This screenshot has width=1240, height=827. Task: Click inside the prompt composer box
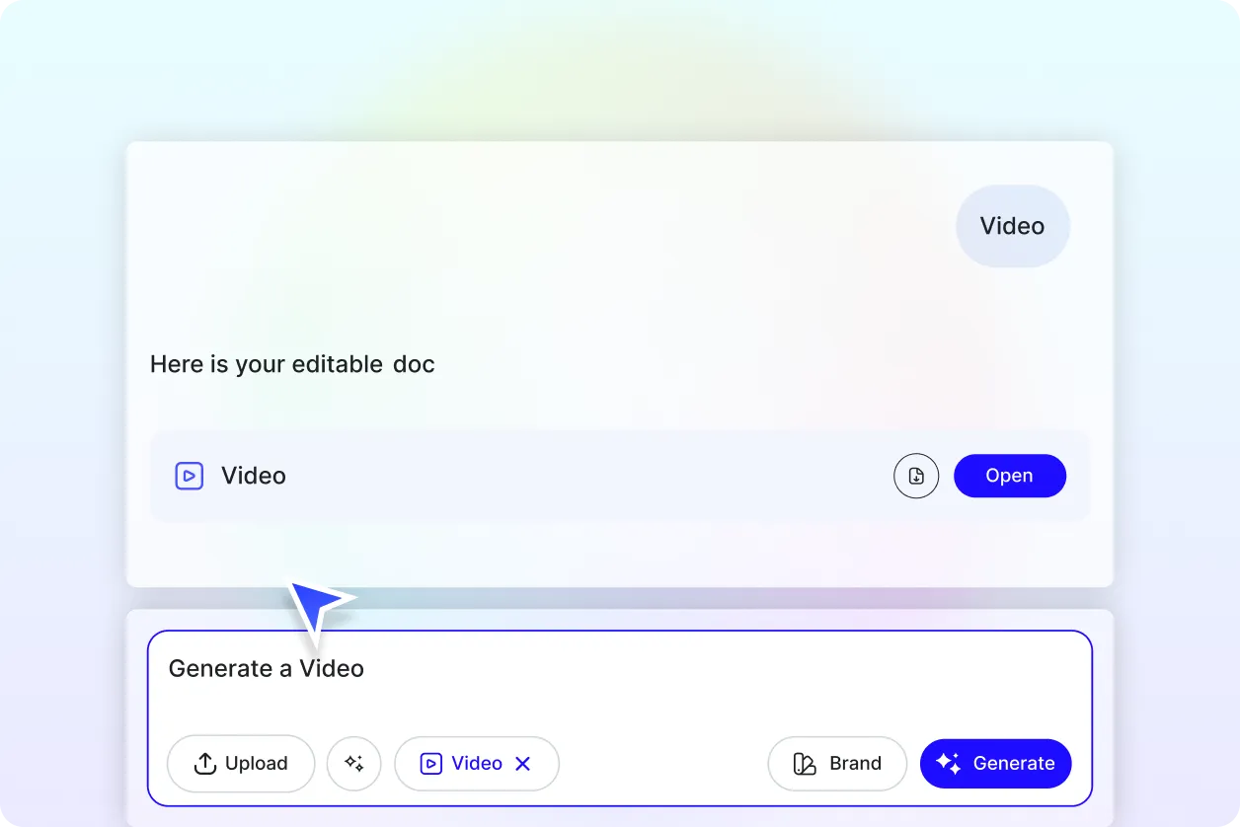click(620, 691)
